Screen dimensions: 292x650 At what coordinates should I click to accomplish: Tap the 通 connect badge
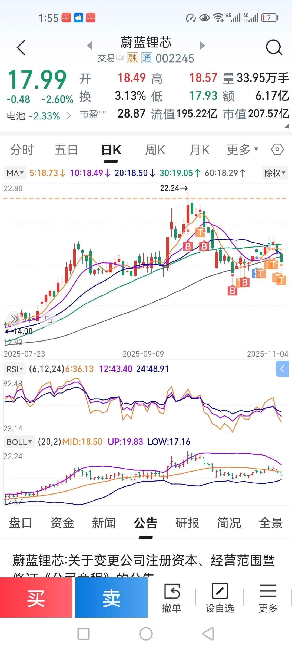pyautogui.click(x=147, y=58)
